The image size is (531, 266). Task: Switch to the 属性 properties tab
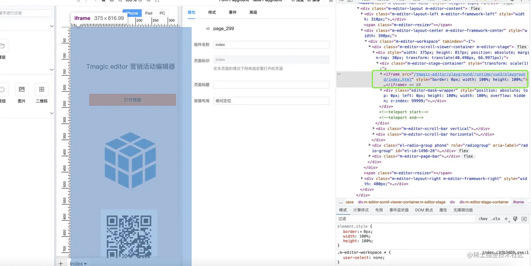click(191, 12)
